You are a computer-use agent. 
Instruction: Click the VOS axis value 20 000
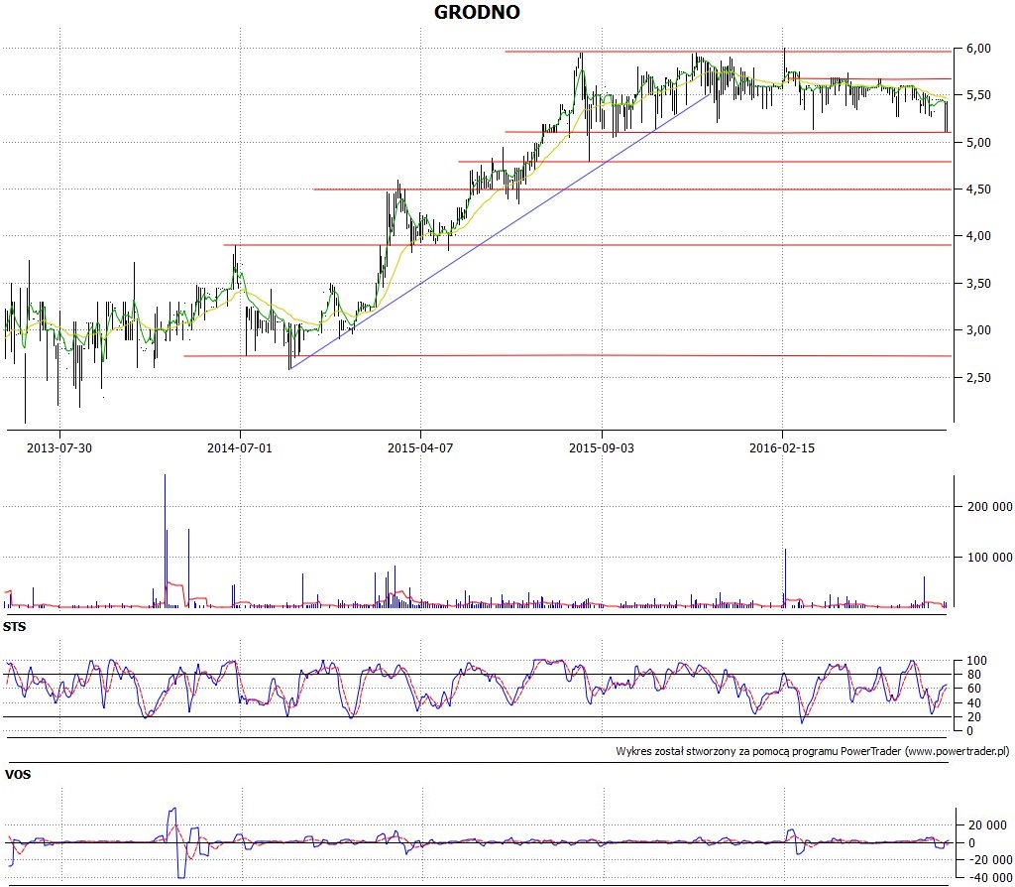(x=987, y=825)
